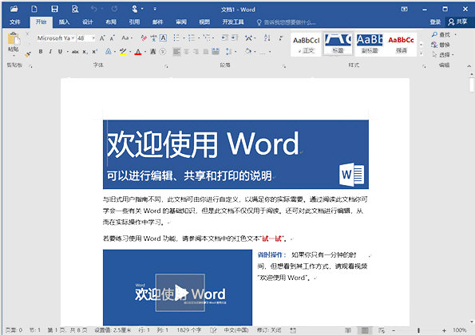Create new blank document from quick access toolbar
Screen dimensions: 475x335
click(x=34, y=9)
